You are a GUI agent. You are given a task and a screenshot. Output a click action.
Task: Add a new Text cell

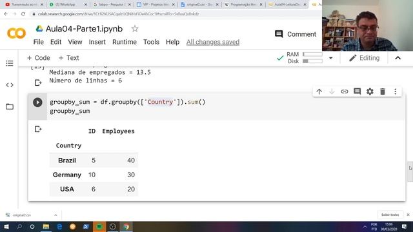tap(68, 58)
